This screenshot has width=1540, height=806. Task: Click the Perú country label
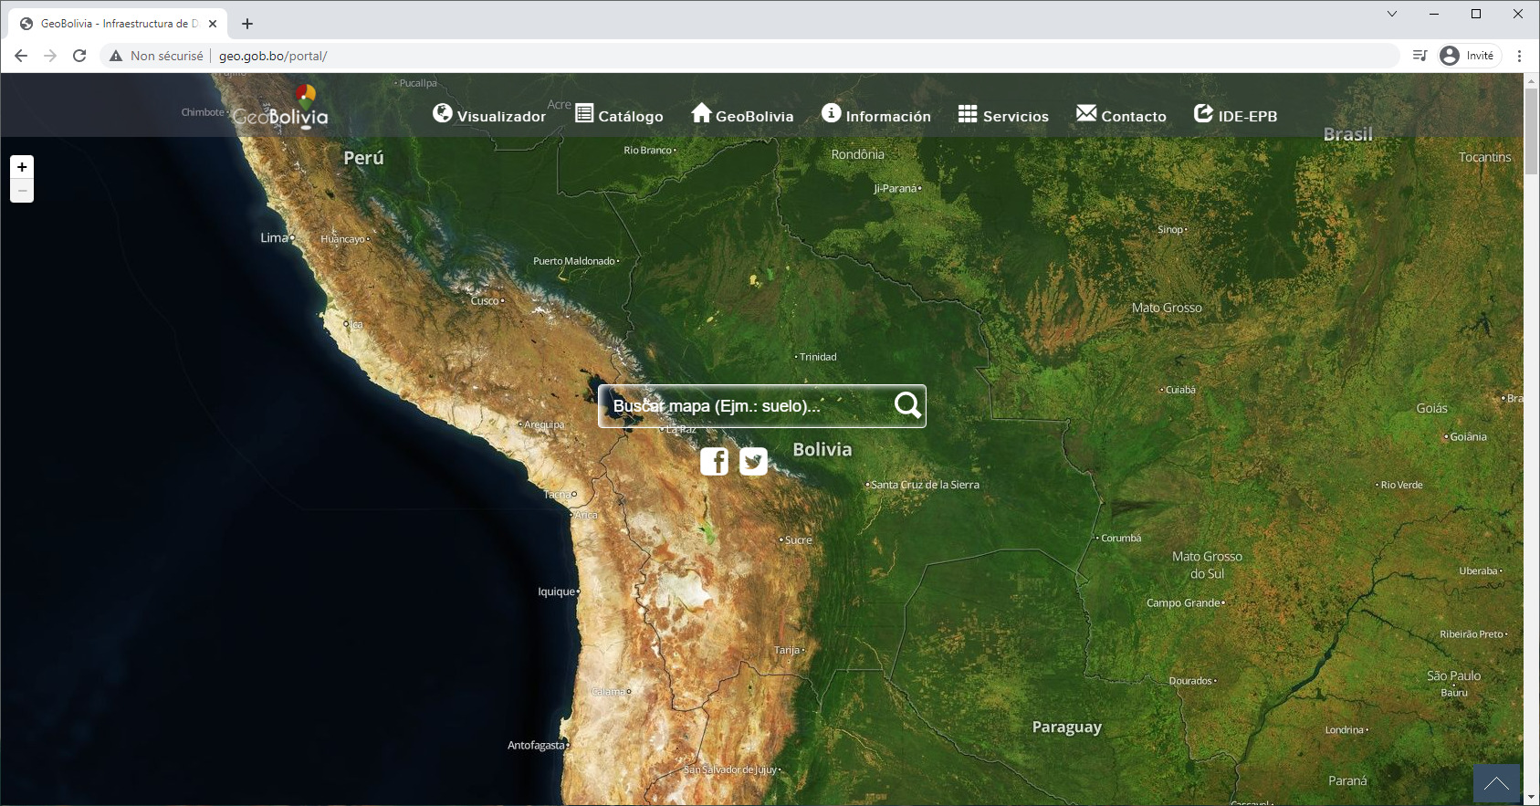click(363, 158)
